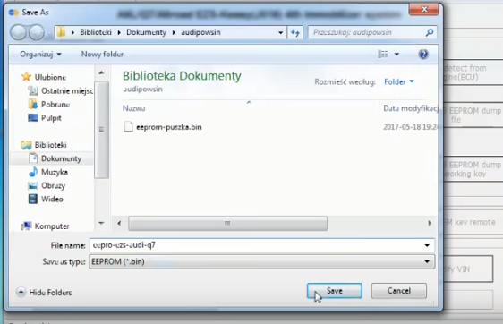Sort files by the Nazwa column header
This screenshot has width=503, height=324.
coord(133,108)
